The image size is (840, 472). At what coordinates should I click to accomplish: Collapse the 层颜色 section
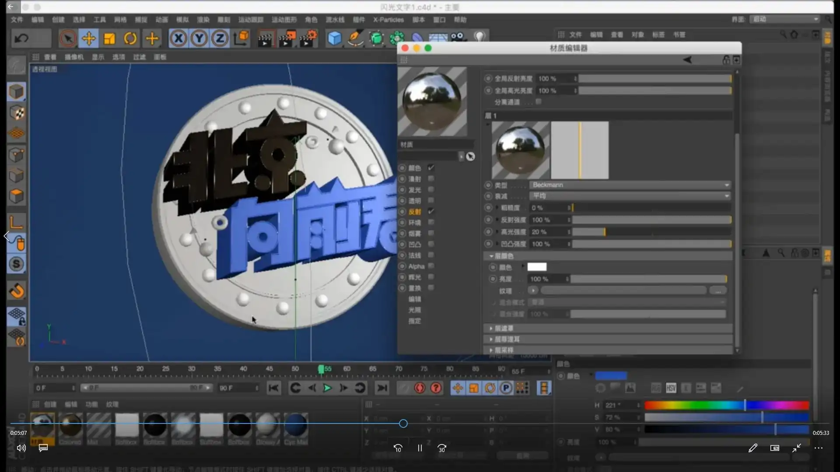pyautogui.click(x=492, y=256)
